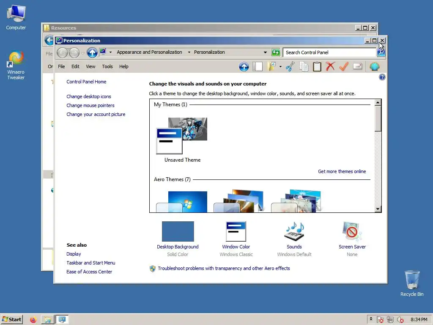Click the red X Delete icon
Image resolution: width=433 pixels, height=325 pixels.
coord(330,66)
